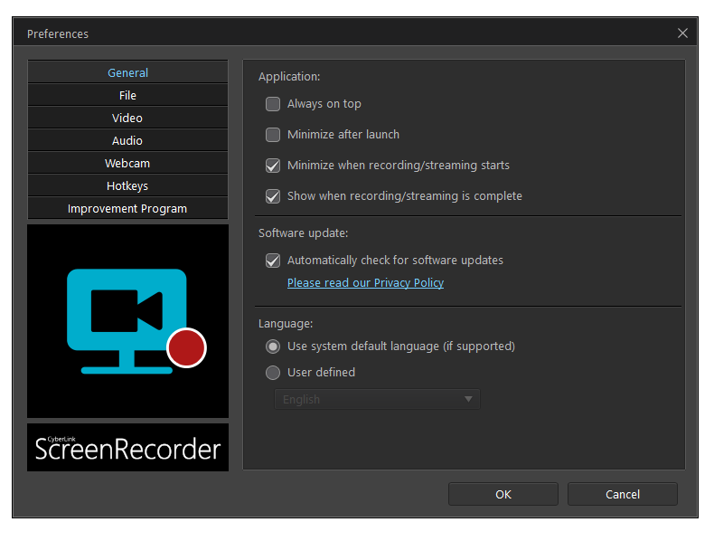This screenshot has height=541, width=714.
Task: Click the screen recorder camera logo image
Action: (x=128, y=321)
